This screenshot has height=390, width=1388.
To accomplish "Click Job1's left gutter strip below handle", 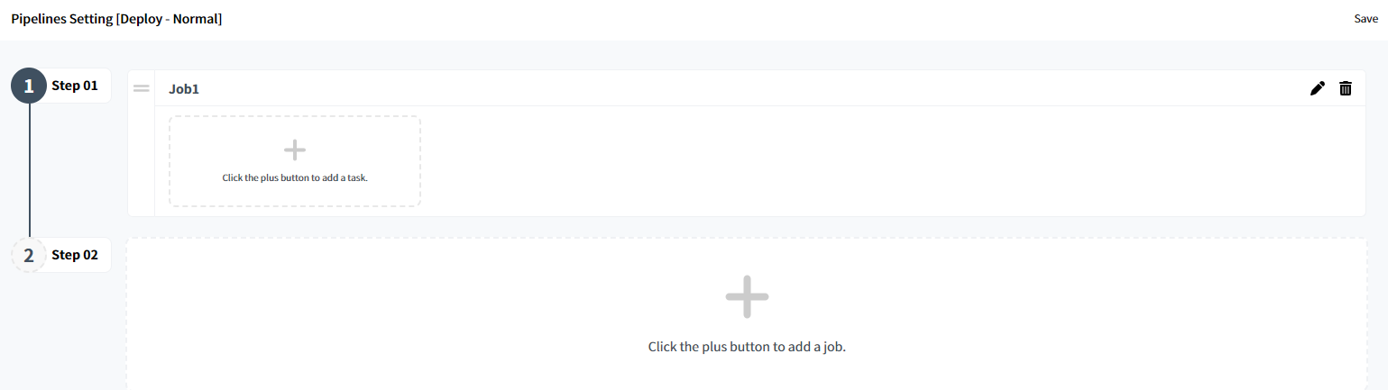I will 142,158.
